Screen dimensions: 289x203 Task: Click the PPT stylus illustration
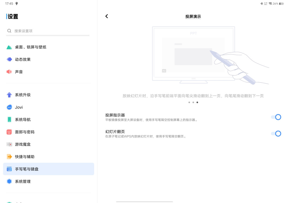tap(211, 55)
